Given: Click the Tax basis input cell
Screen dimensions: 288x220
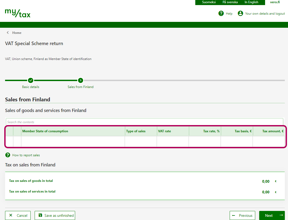Looking at the screenshot, I should click(237, 142).
